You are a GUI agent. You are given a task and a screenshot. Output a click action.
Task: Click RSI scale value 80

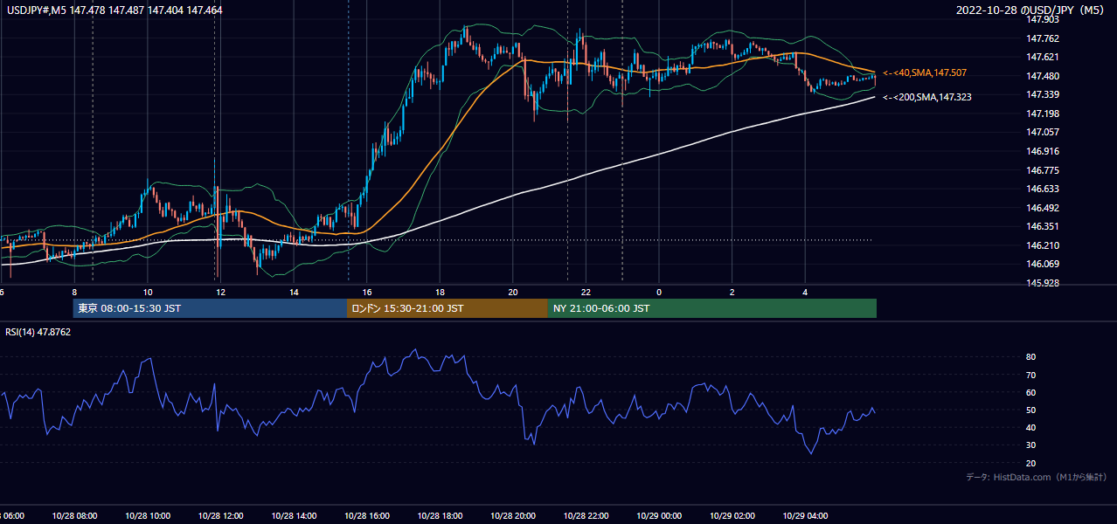point(1031,357)
